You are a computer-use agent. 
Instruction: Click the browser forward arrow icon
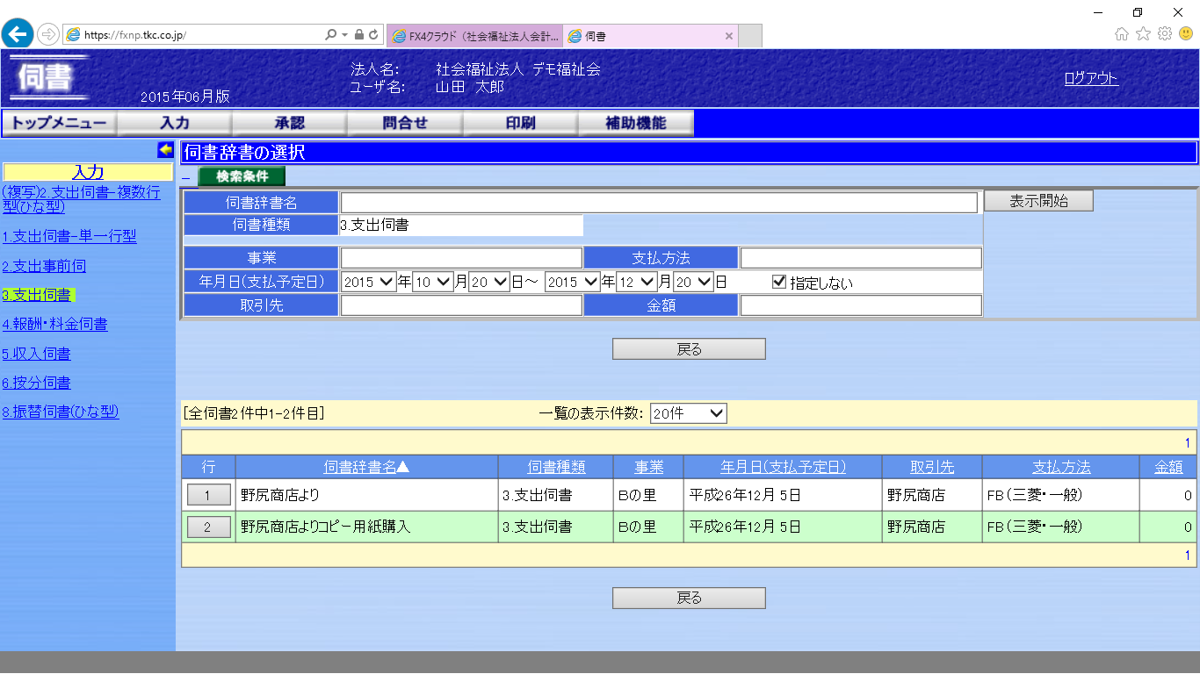[48, 35]
